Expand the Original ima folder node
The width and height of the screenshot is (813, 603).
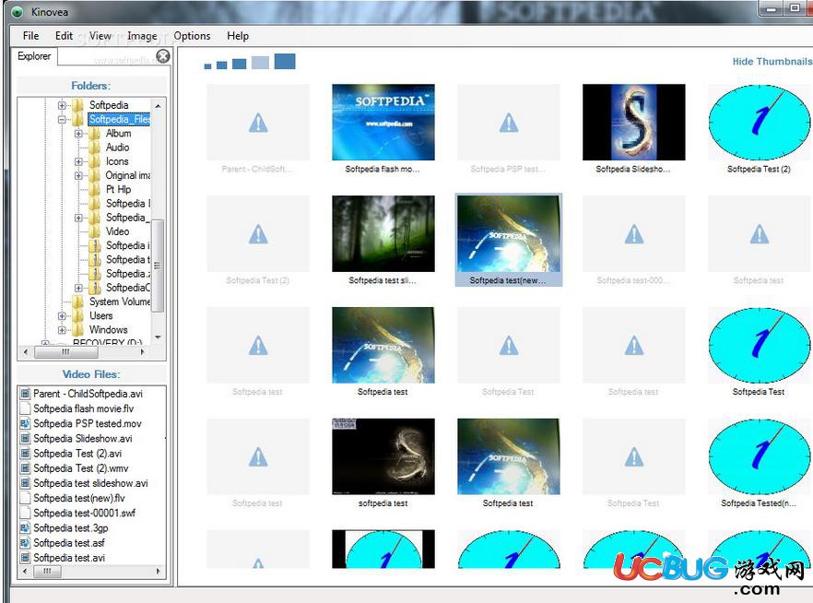pos(78,175)
